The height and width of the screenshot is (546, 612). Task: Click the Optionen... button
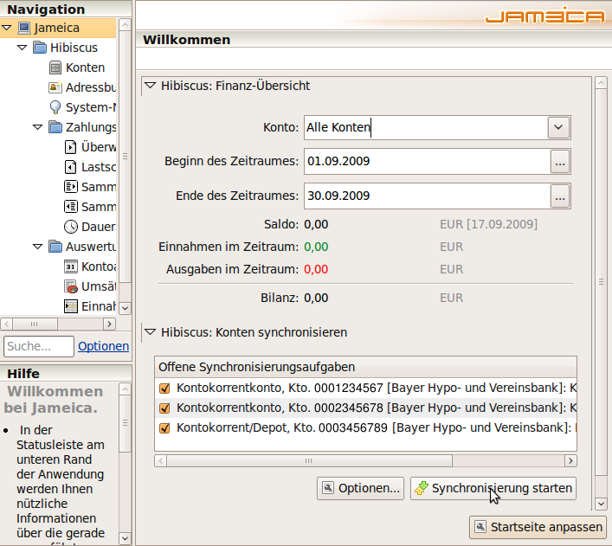click(x=360, y=488)
